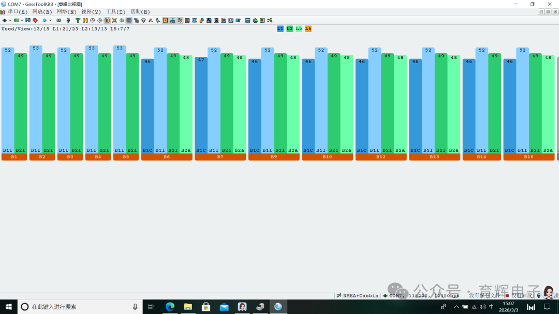Toggle the L1 band legend
The width and height of the screenshot is (559, 314).
coord(280,28)
